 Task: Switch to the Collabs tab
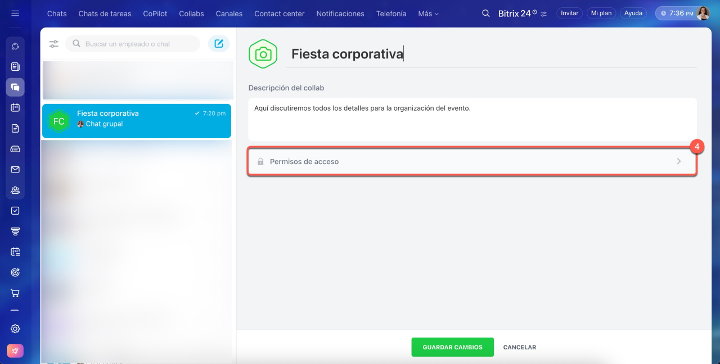coord(191,13)
